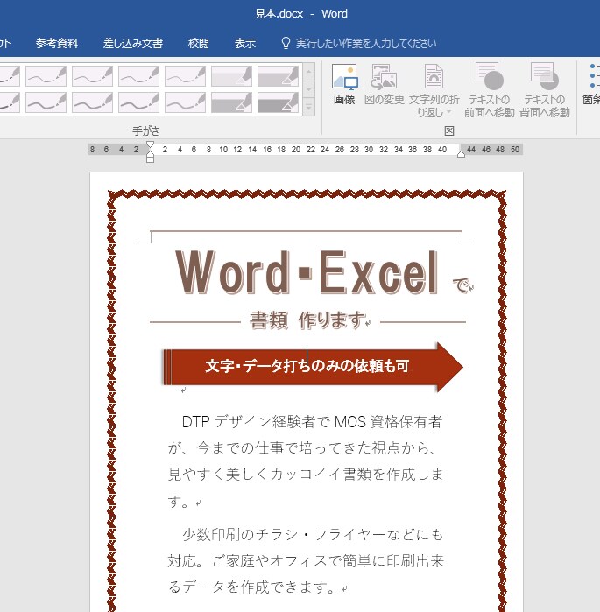The width and height of the screenshot is (600, 612).
Task: Click the right indent marker on the ruler
Action: point(461,154)
